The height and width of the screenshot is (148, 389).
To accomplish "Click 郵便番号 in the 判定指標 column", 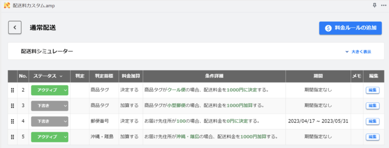I will pyautogui.click(x=100, y=121).
